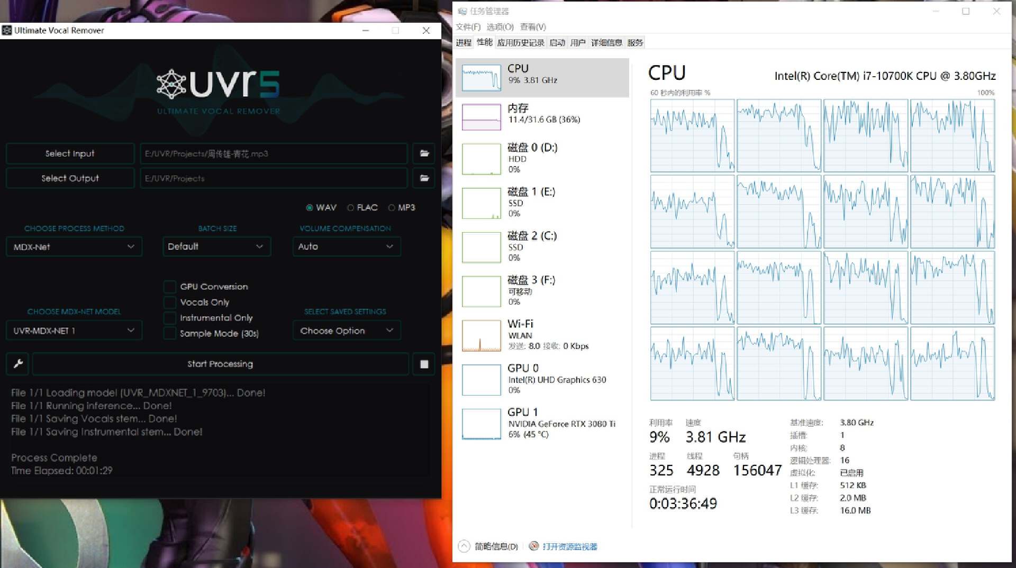Switch to the 服务 tab
The width and height of the screenshot is (1016, 568).
635,43
